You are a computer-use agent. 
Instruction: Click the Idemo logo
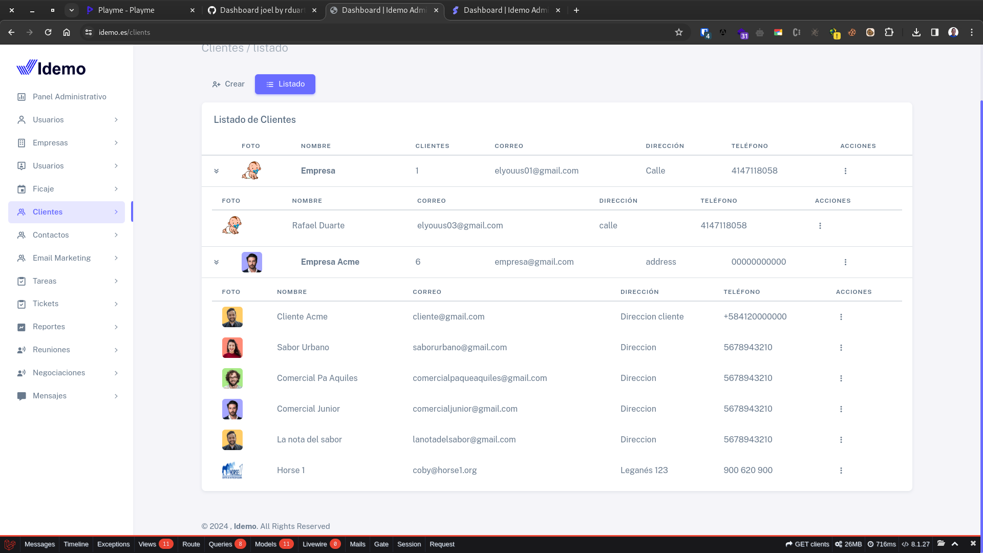click(51, 68)
